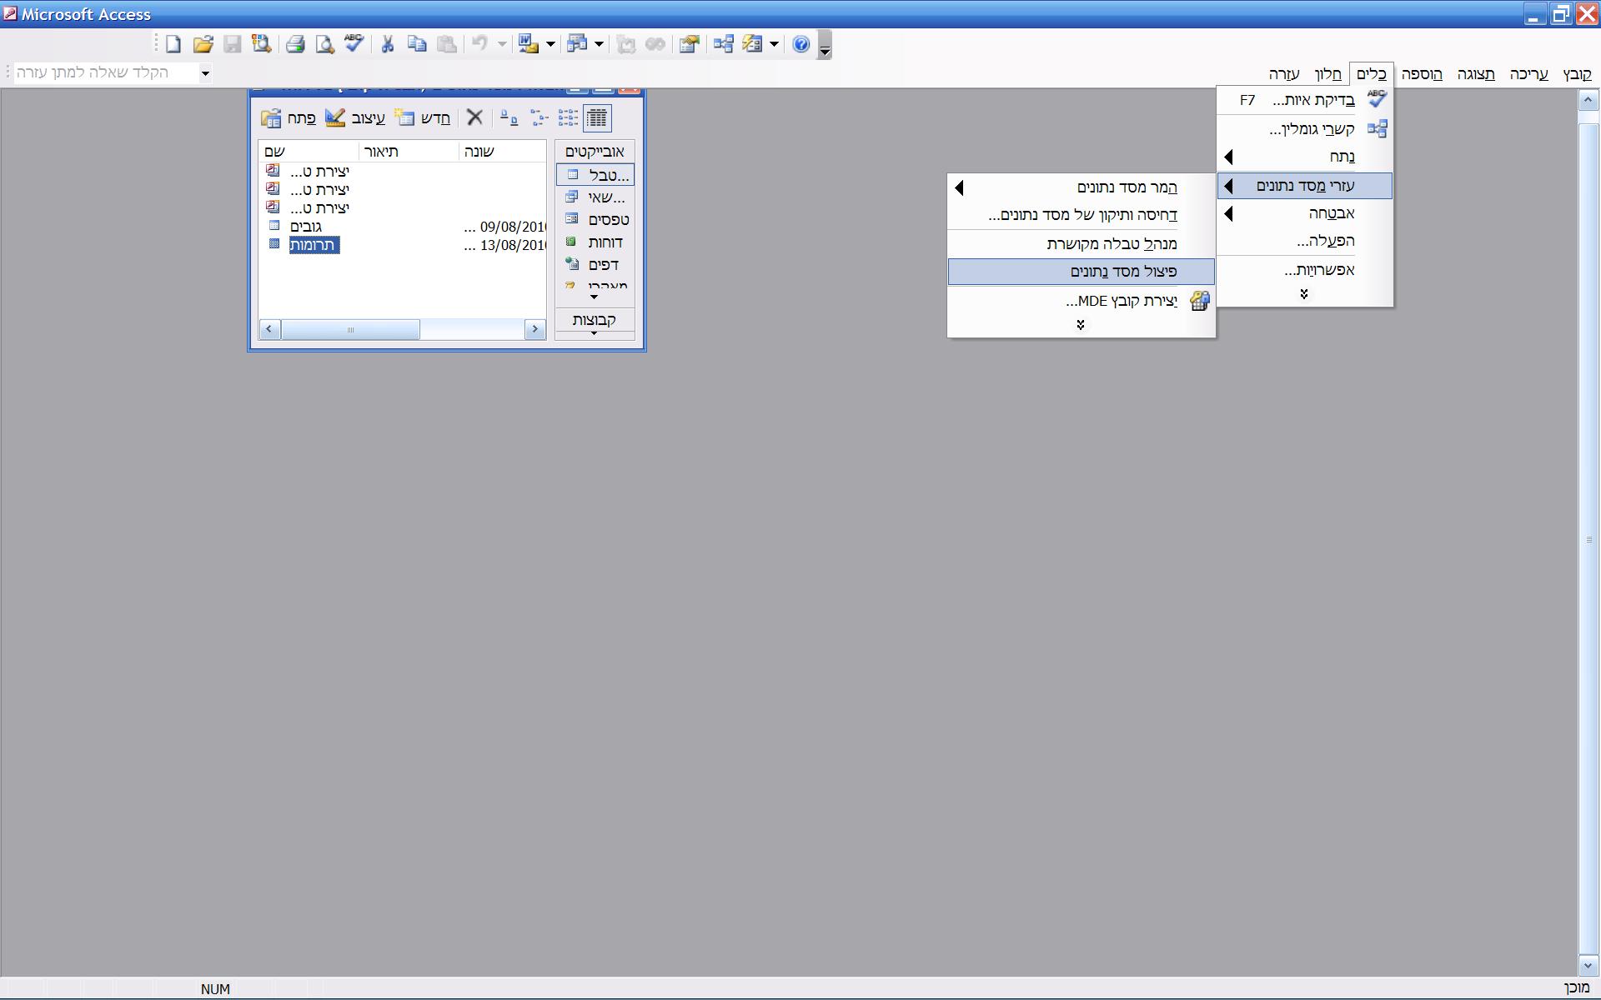The width and height of the screenshot is (1601, 1000).
Task: Switch database window to List view
Action: coord(568,118)
